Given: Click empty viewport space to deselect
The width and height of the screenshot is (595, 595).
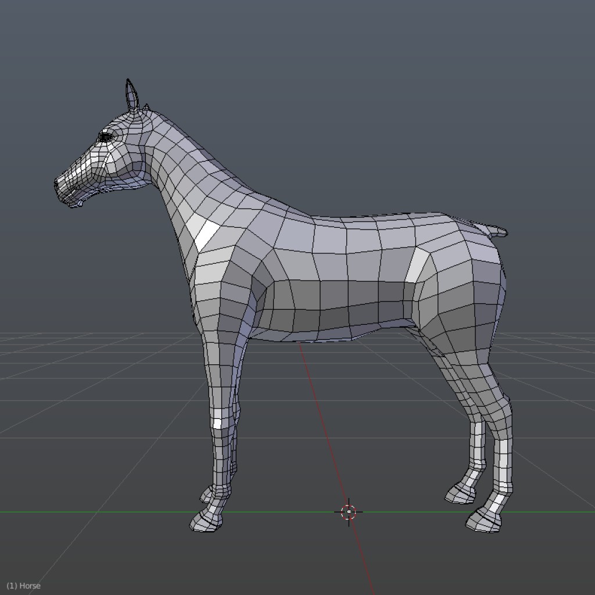Looking at the screenshot, I should point(523,87).
